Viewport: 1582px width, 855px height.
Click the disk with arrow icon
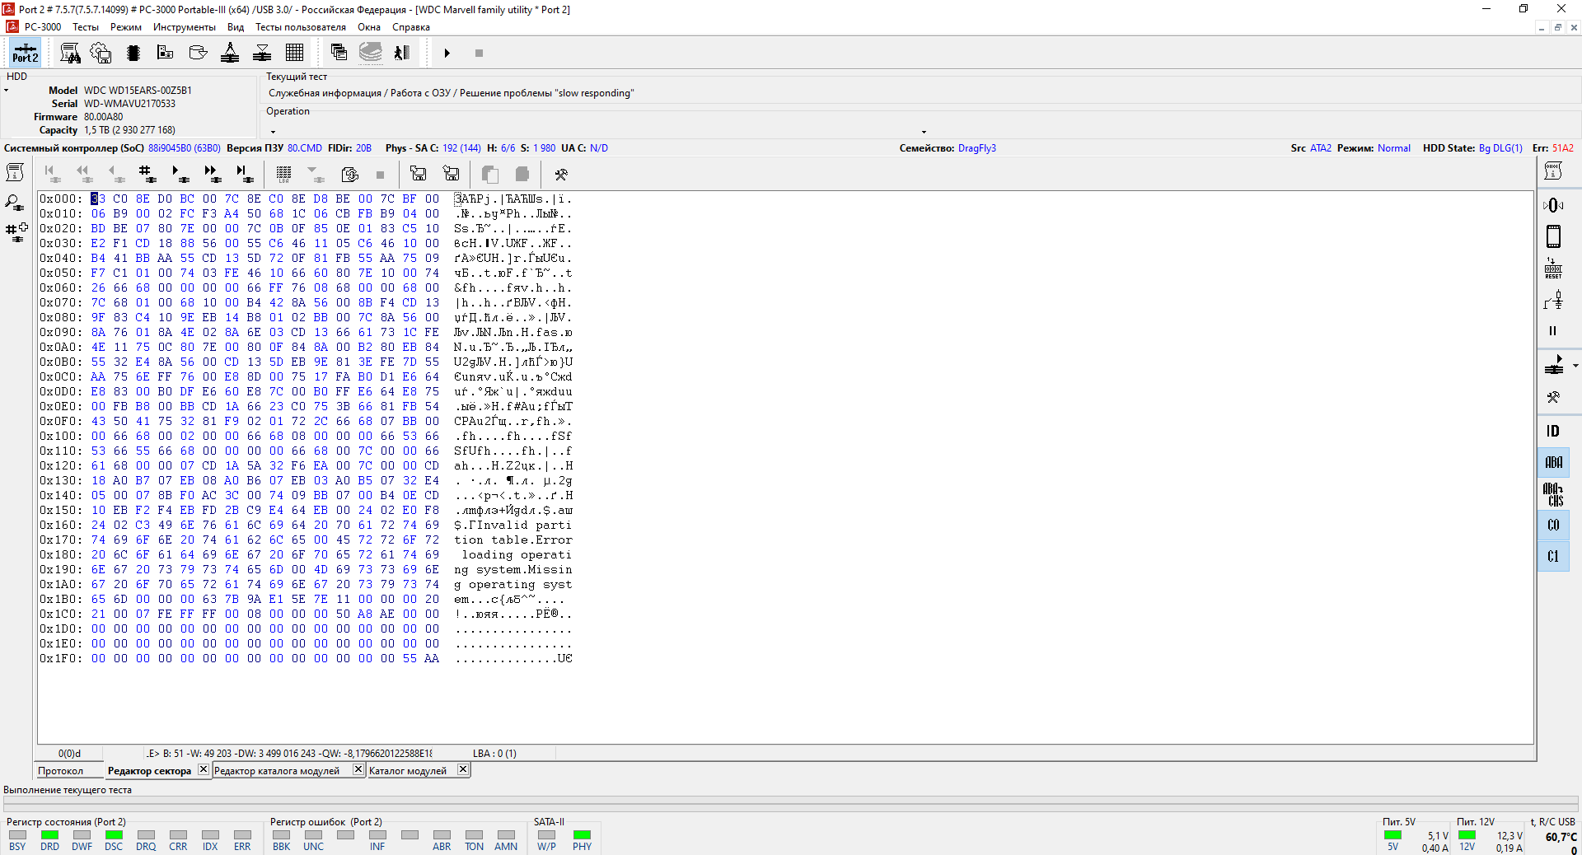point(198,53)
